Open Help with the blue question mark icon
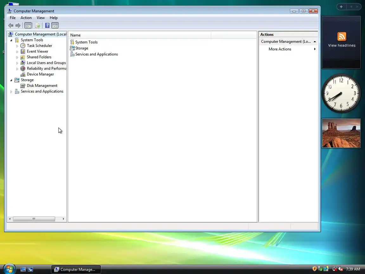Viewport: 365px width, 274px height. coord(47,25)
